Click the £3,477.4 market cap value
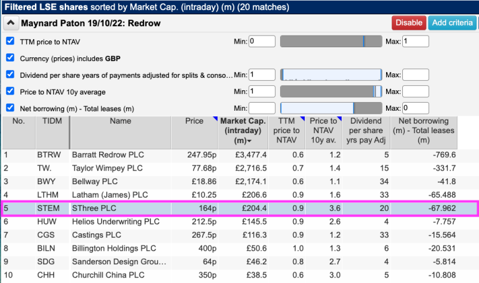 (x=251, y=155)
